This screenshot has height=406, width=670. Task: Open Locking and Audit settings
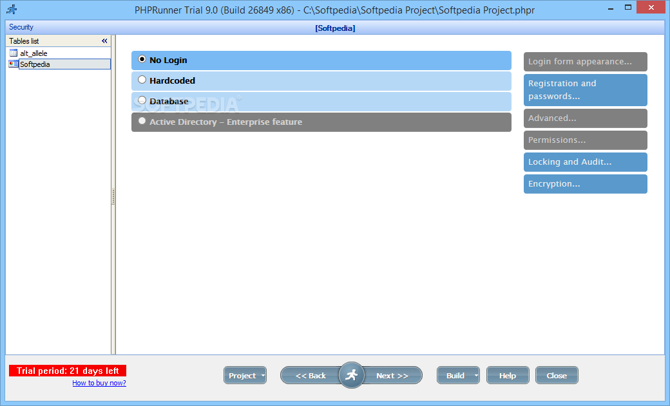coord(586,161)
